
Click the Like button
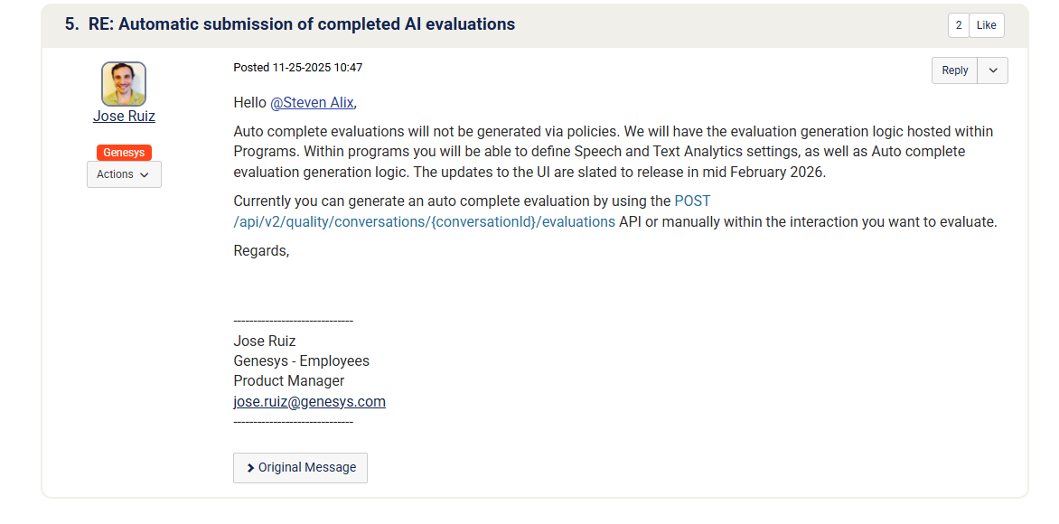click(x=986, y=25)
